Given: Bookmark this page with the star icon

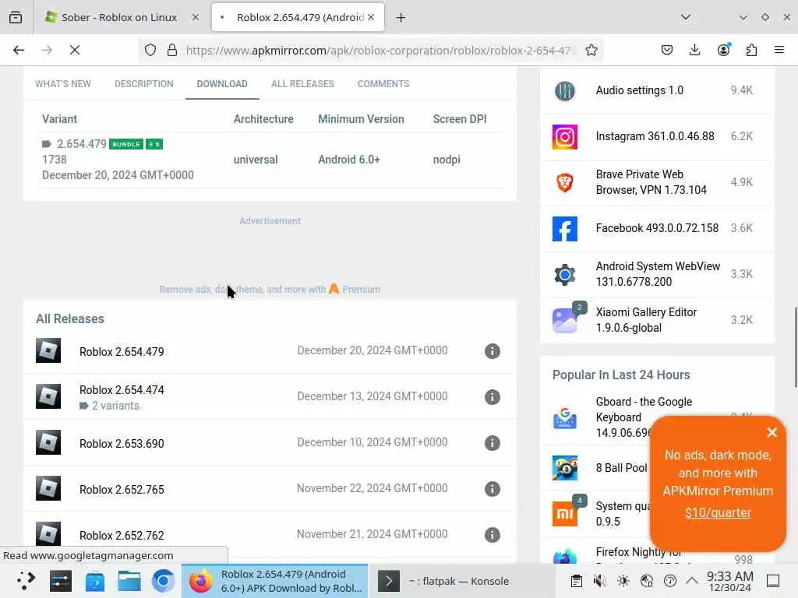Looking at the screenshot, I should pyautogui.click(x=591, y=50).
